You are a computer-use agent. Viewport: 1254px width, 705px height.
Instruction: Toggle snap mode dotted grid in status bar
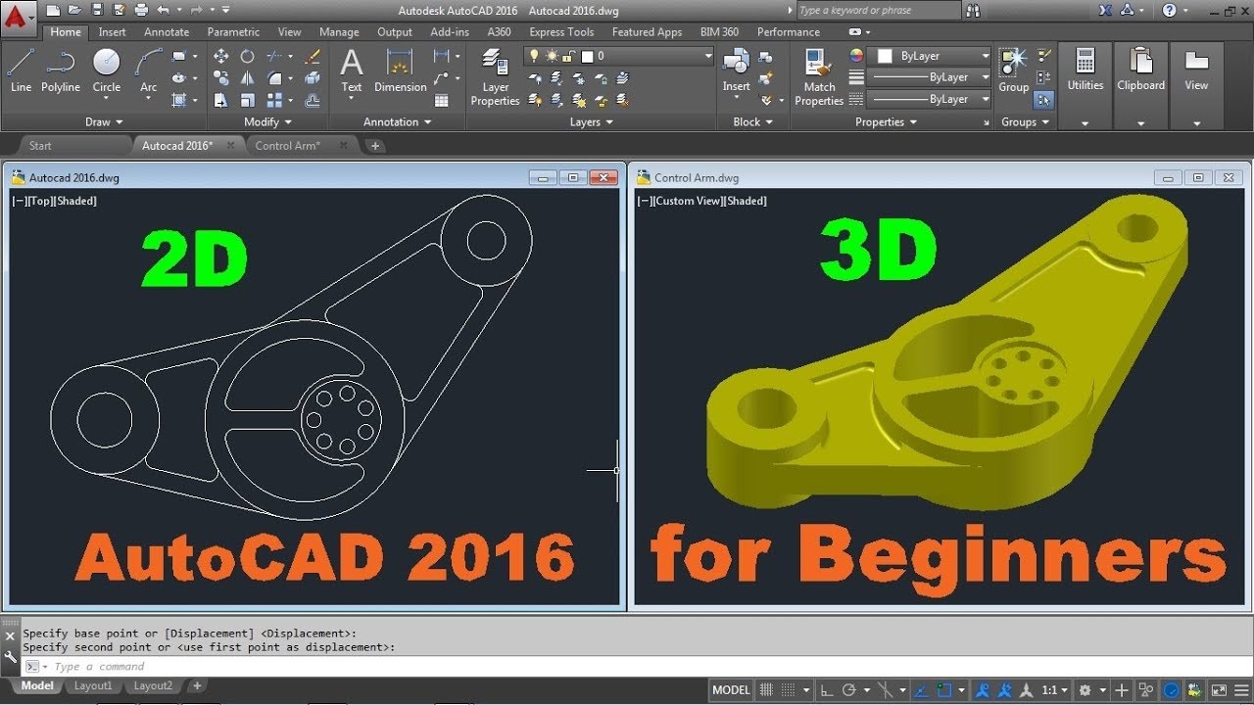[x=789, y=690]
